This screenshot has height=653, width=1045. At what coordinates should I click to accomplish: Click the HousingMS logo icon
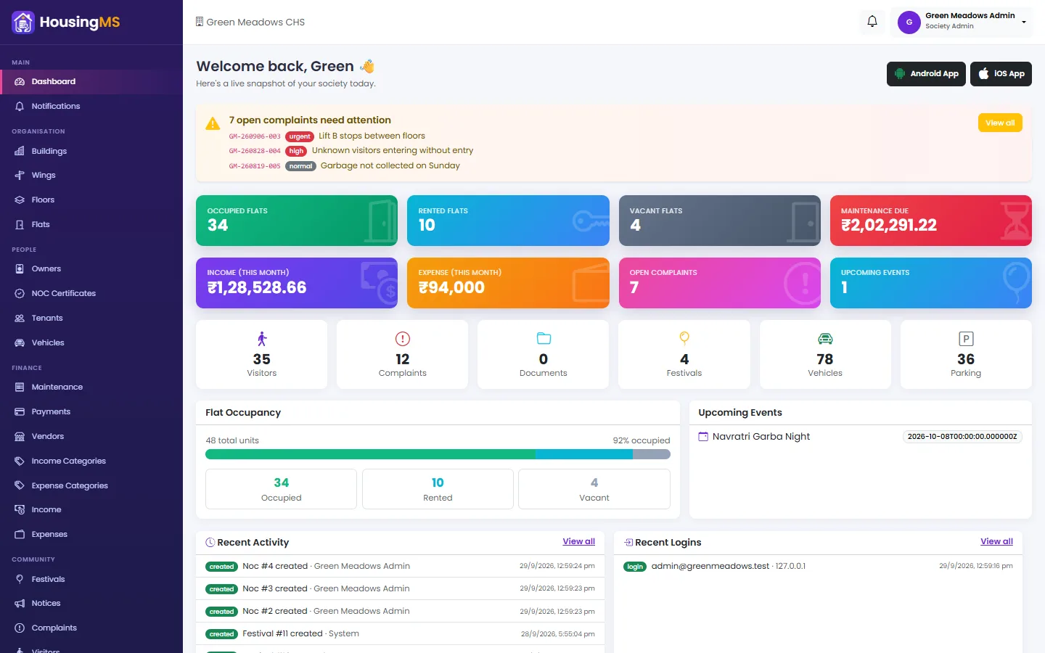(x=23, y=22)
